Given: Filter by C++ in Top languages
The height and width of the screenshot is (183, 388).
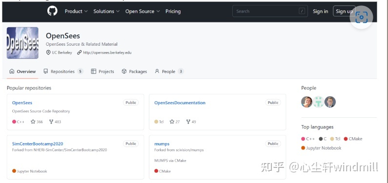Looking at the screenshot, I should pyautogui.click(x=308, y=139).
